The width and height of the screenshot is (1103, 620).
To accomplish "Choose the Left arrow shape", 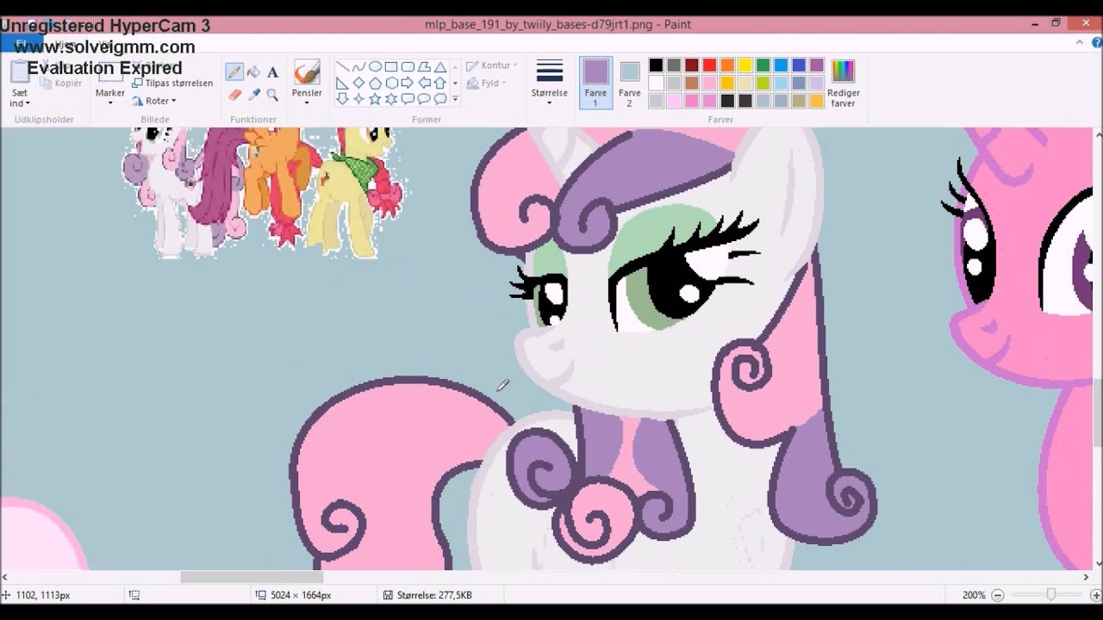I will (x=424, y=83).
